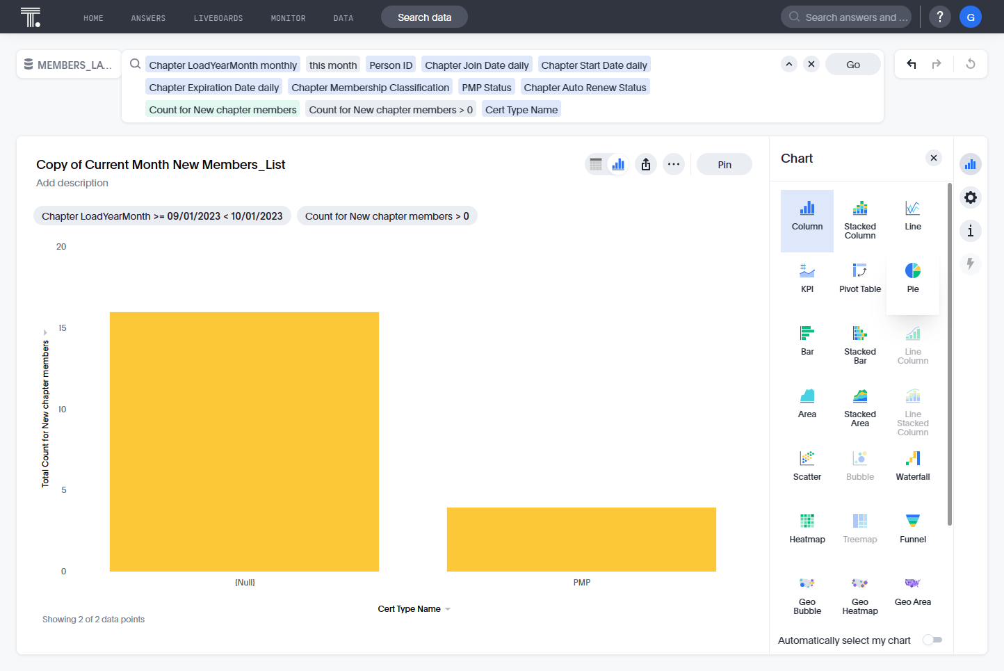
Task: Select the Geo Heatmap chart type
Action: pyautogui.click(x=859, y=596)
